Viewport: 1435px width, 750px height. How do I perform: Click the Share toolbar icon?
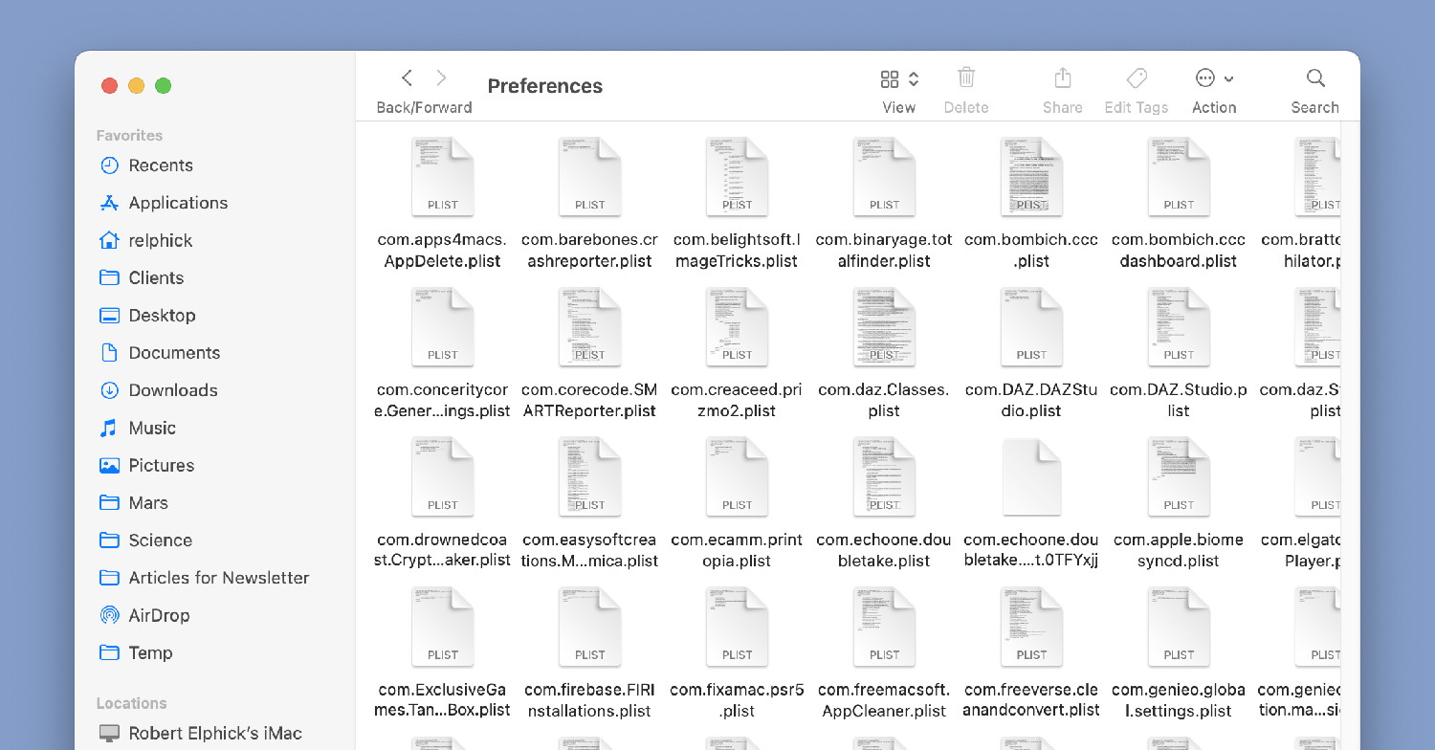coord(1063,77)
